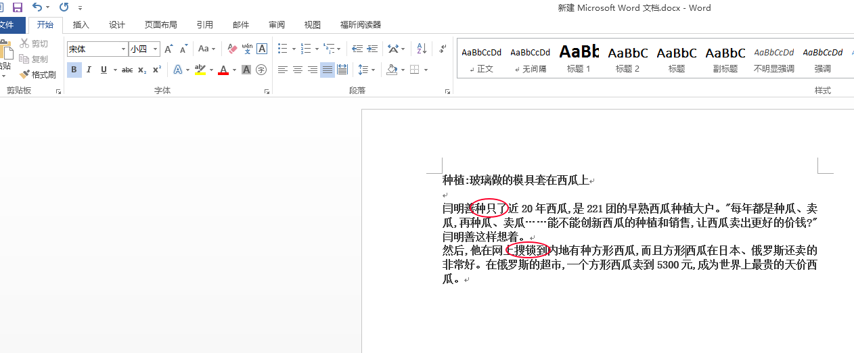Open borders dropdown arrow
This screenshot has width=854, height=353.
coord(426,70)
